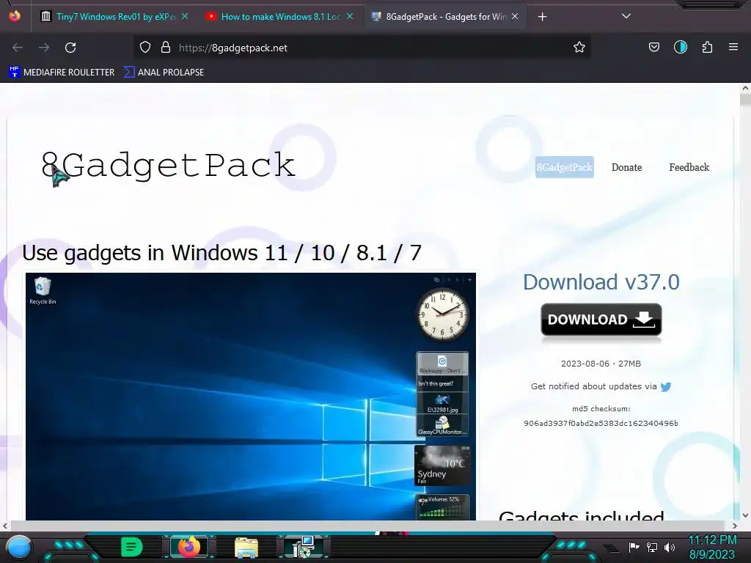Click the horizontal scrollbar right arrow
The height and width of the screenshot is (563, 751).
click(735, 526)
